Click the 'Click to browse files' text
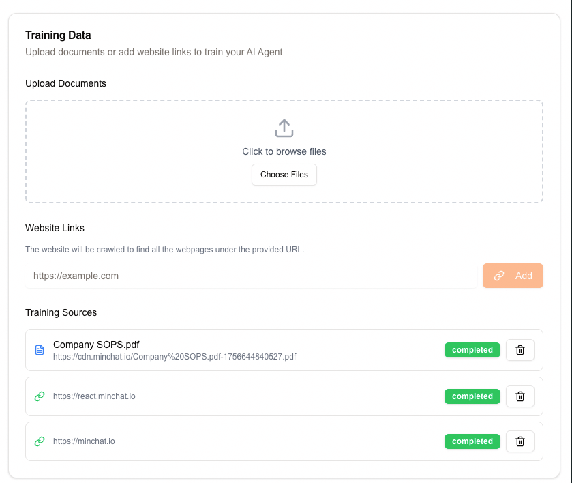This screenshot has height=483, width=572. [x=284, y=151]
